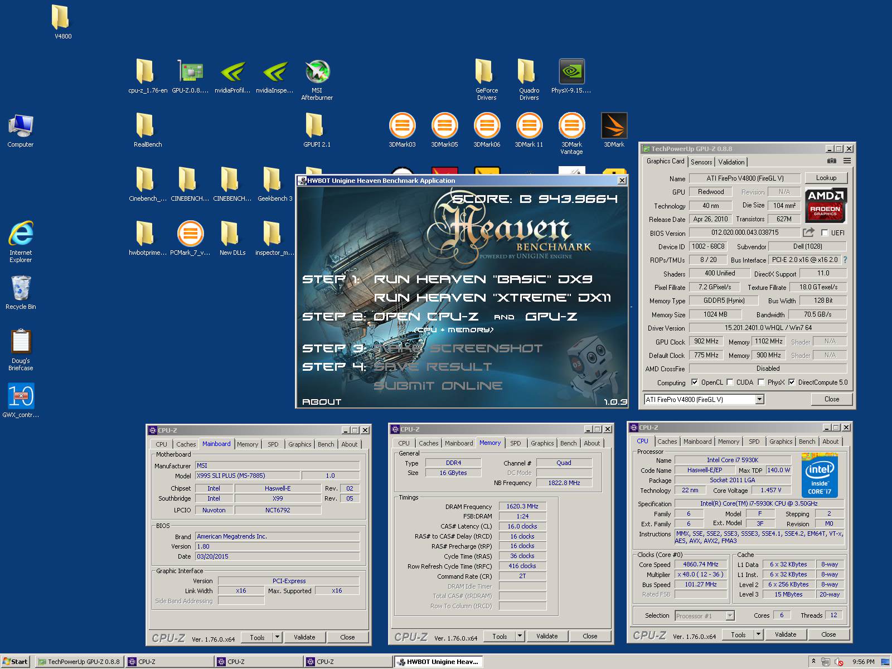This screenshot has width=892, height=669.
Task: Click Validate in CPU-tab CPU-Z window
Action: pos(786,634)
